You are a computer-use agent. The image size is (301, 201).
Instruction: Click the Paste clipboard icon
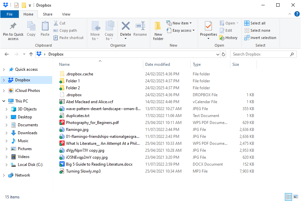coord(45,26)
